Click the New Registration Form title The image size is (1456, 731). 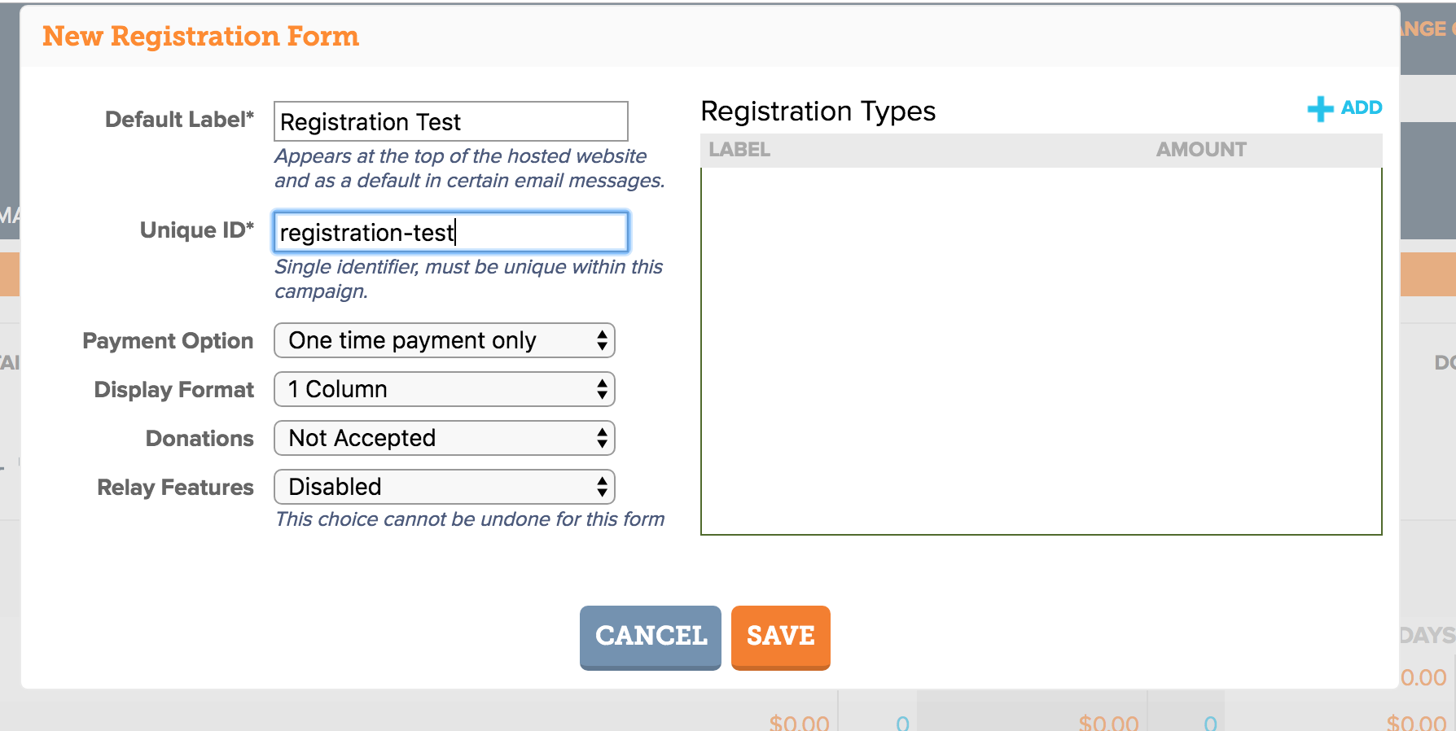click(201, 37)
